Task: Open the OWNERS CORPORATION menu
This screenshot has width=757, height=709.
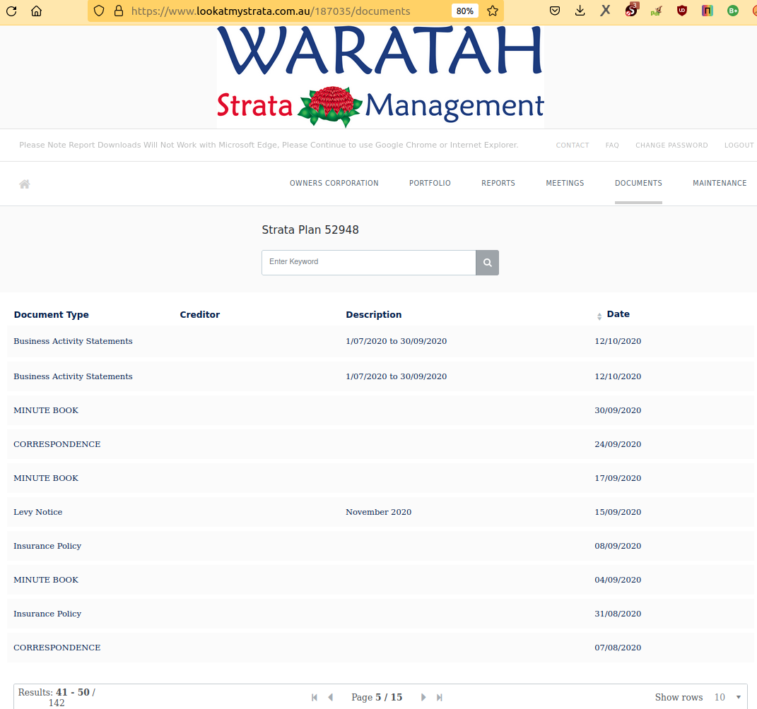Action: [334, 184]
